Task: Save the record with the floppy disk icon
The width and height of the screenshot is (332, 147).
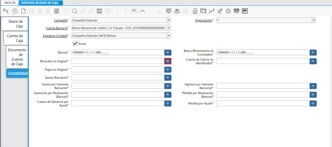Action: pyautogui.click(x=57, y=11)
